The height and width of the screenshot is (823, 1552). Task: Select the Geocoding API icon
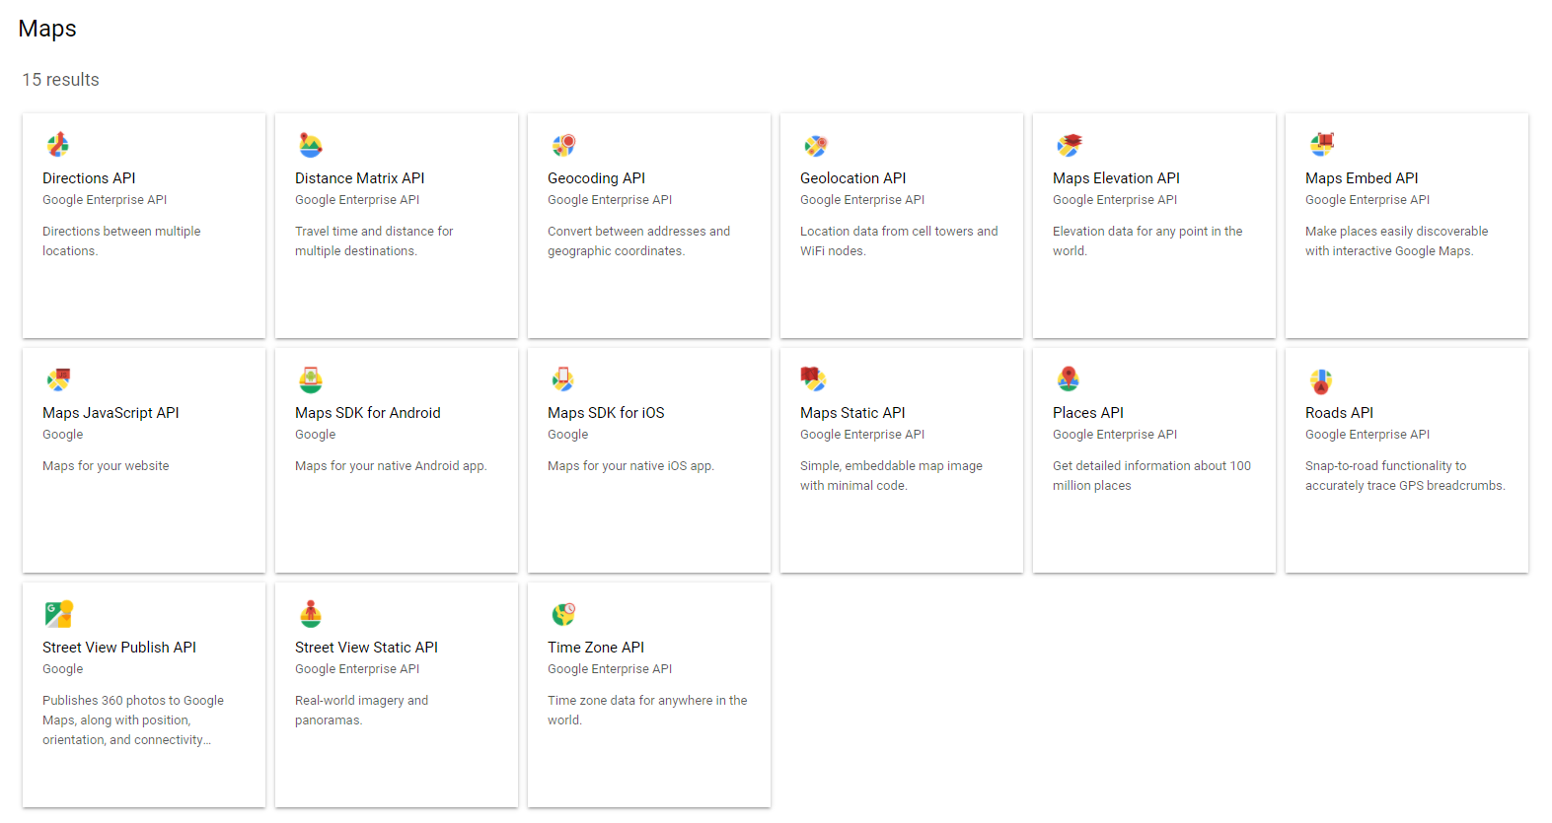tap(563, 145)
